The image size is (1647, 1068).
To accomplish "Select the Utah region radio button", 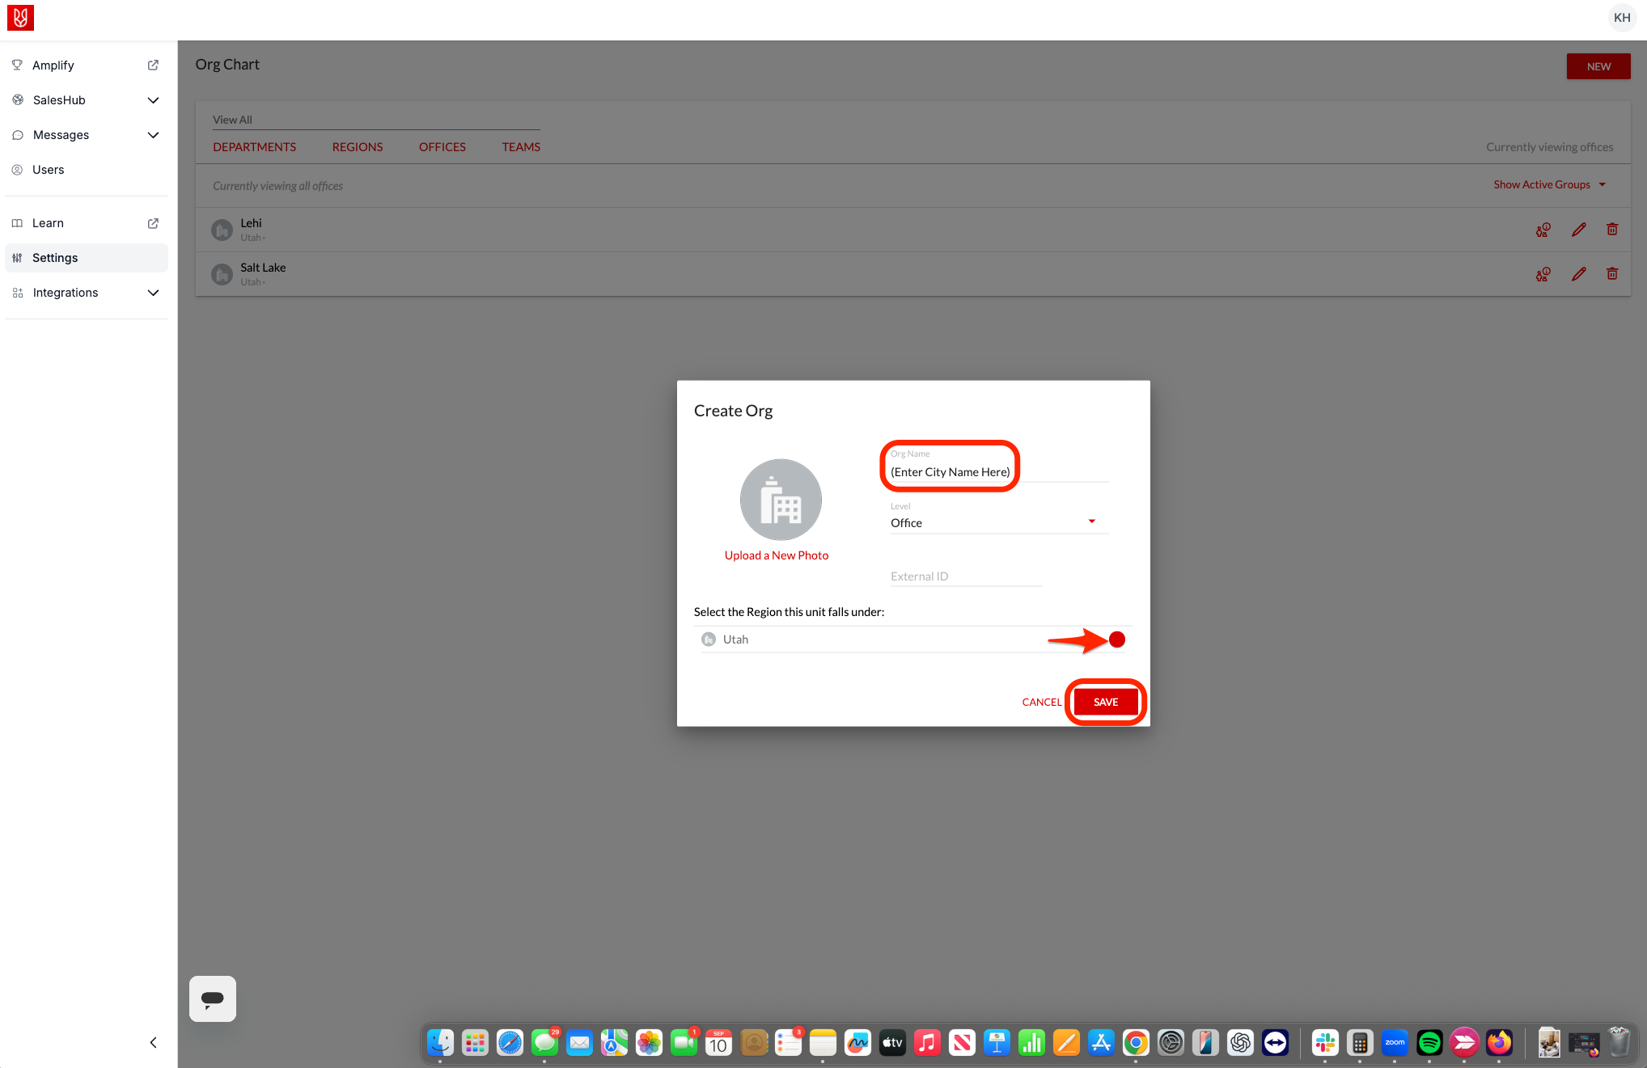I will (x=1116, y=640).
